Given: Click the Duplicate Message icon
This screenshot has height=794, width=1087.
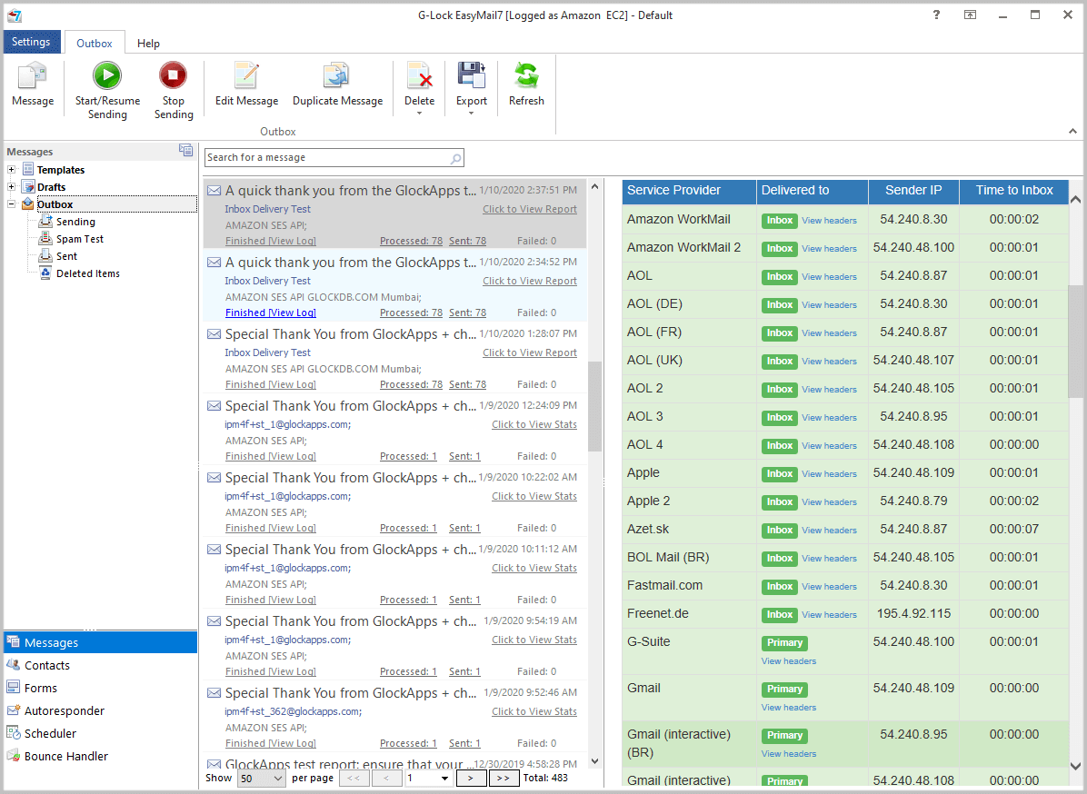Looking at the screenshot, I should (337, 74).
